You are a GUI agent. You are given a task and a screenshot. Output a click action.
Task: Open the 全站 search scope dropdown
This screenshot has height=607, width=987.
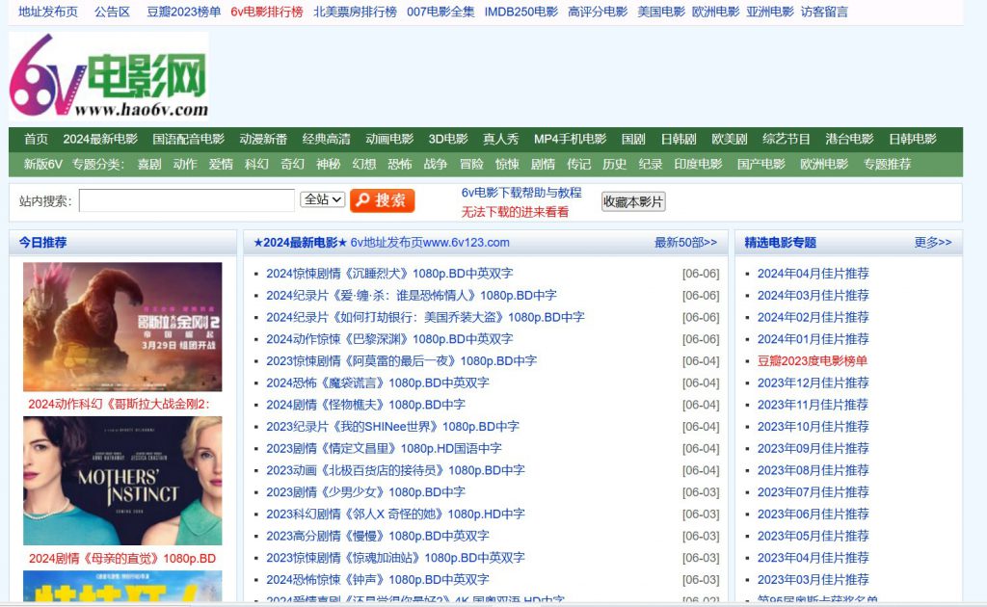point(322,199)
